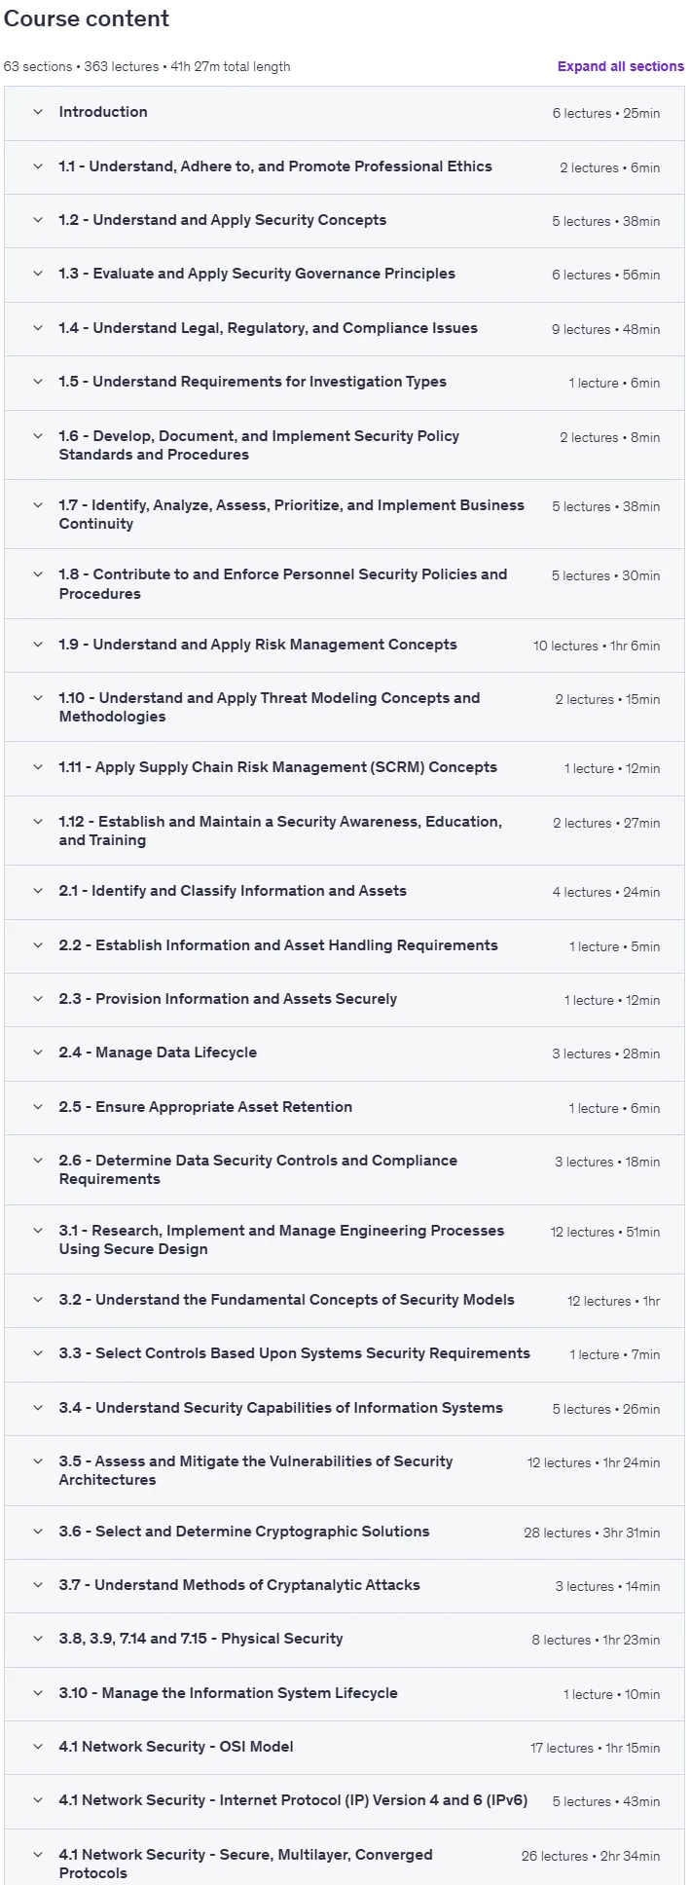Click chevron beside 1.11 Supply Chain Risk Management

point(38,767)
